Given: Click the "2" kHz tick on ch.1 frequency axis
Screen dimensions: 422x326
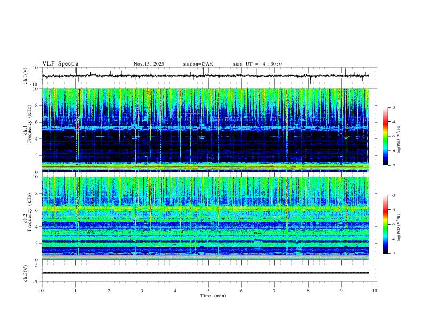Looking at the screenshot, I should (37, 155).
